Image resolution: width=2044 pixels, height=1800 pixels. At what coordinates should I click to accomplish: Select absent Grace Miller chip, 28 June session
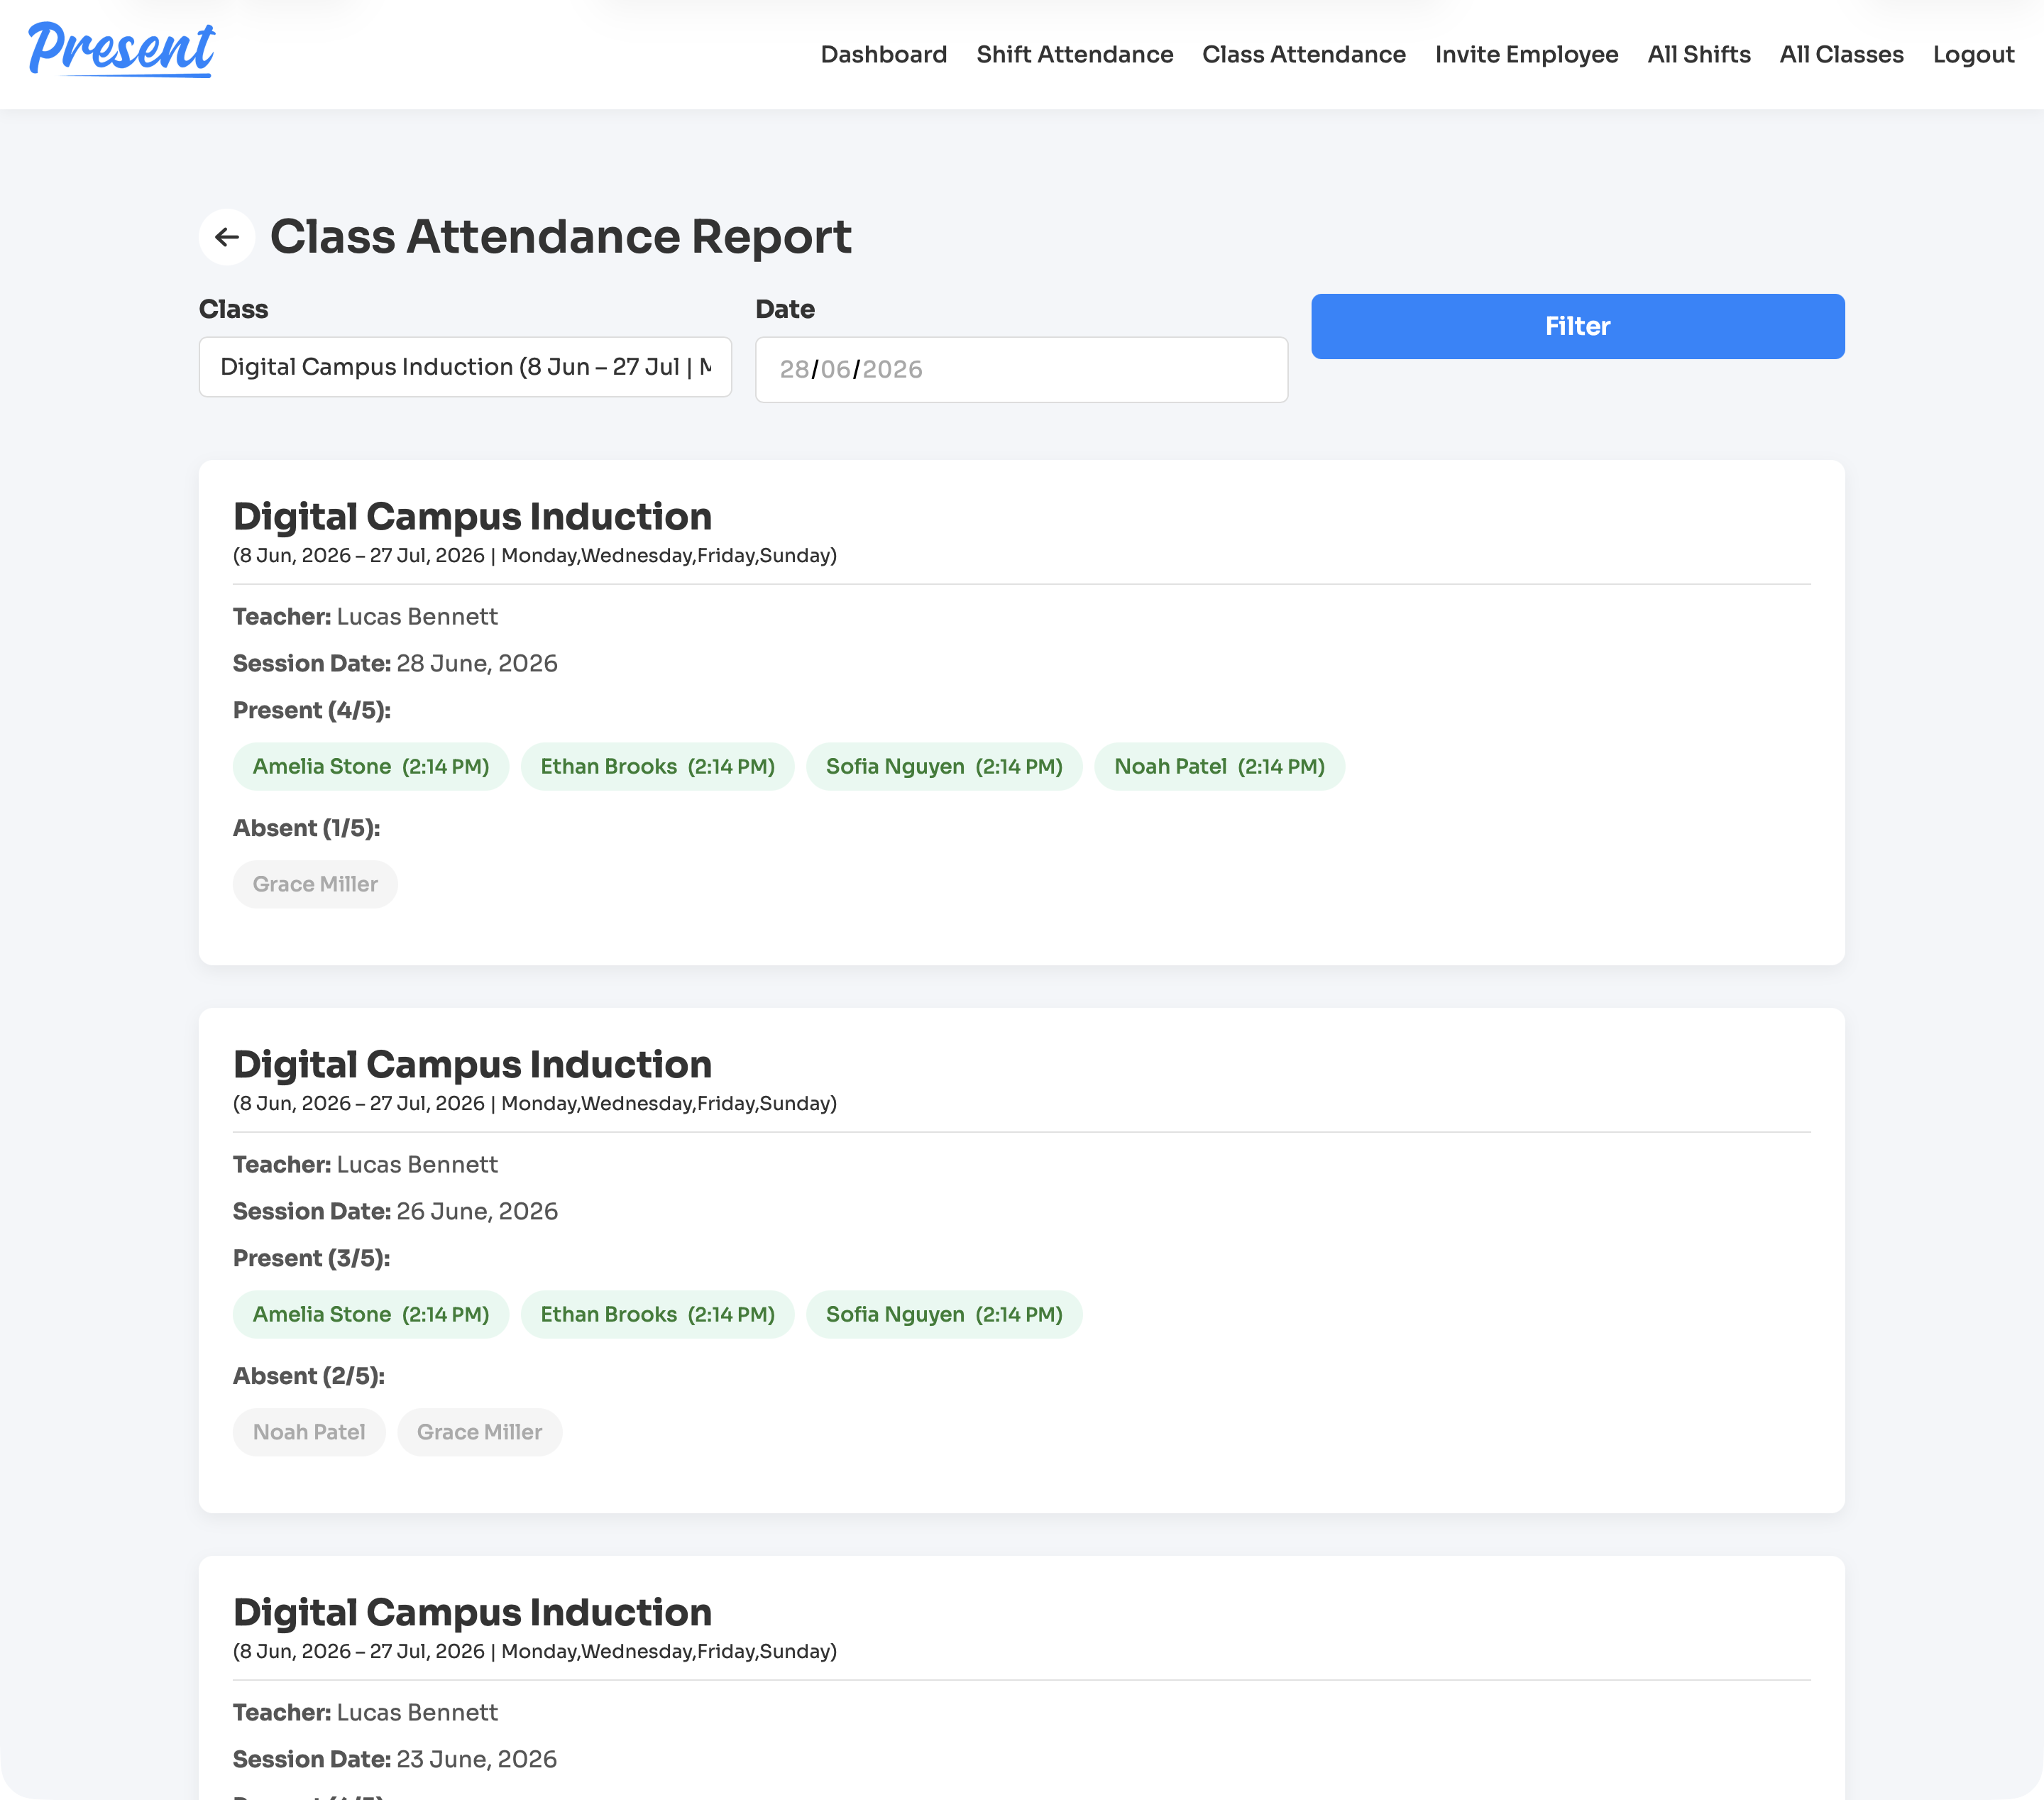click(x=315, y=885)
